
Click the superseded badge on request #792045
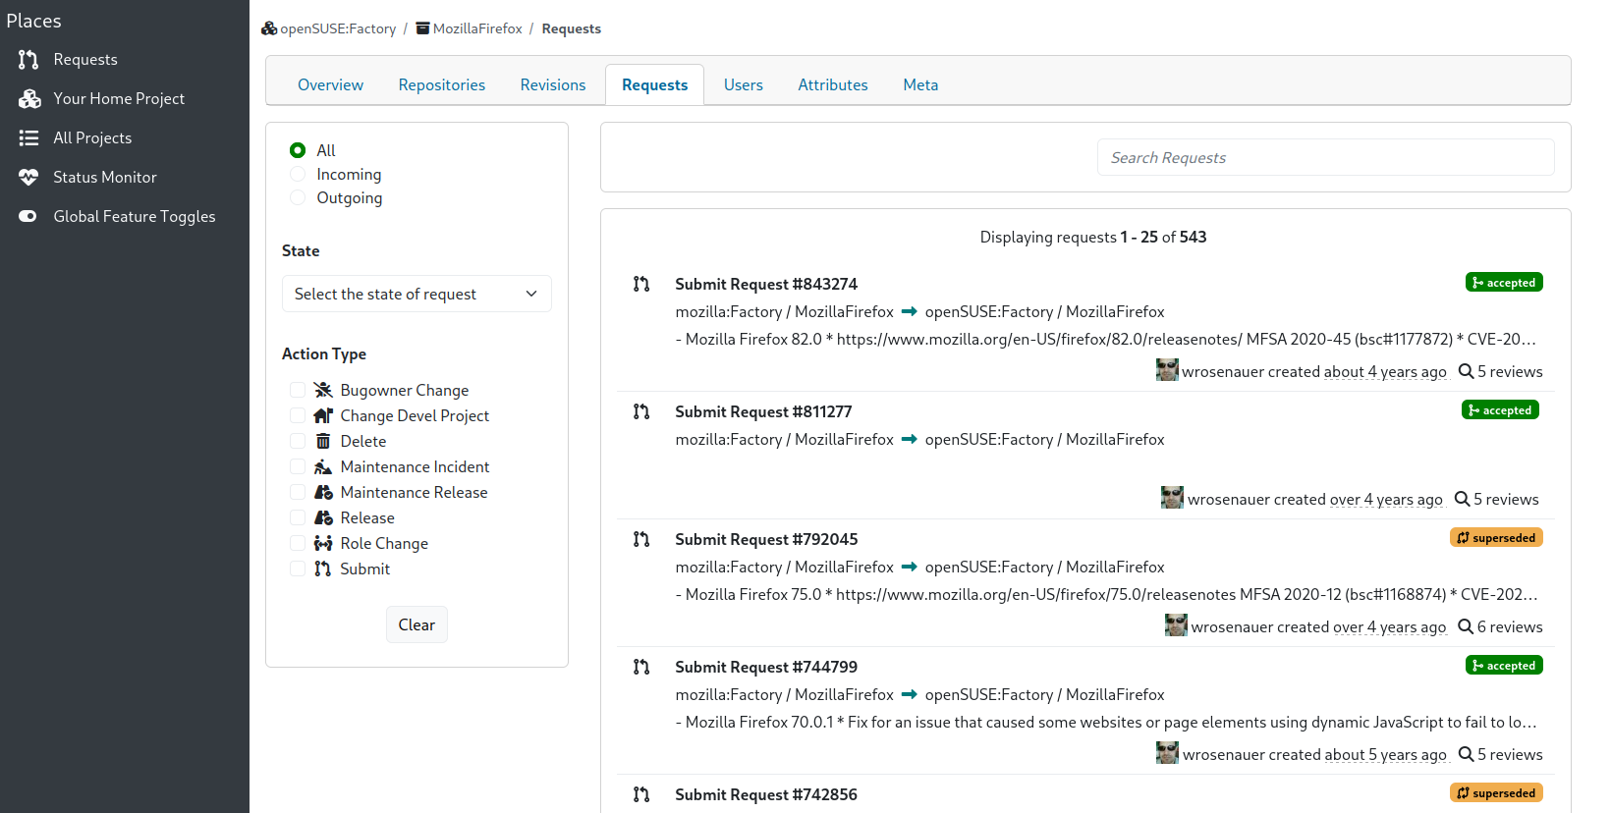point(1496,538)
